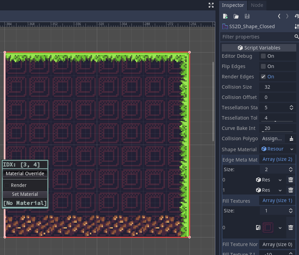Click the Assign button for Collision Polygon
Image resolution: width=299 pixels, height=255 pixels.
pyautogui.click(x=272, y=138)
